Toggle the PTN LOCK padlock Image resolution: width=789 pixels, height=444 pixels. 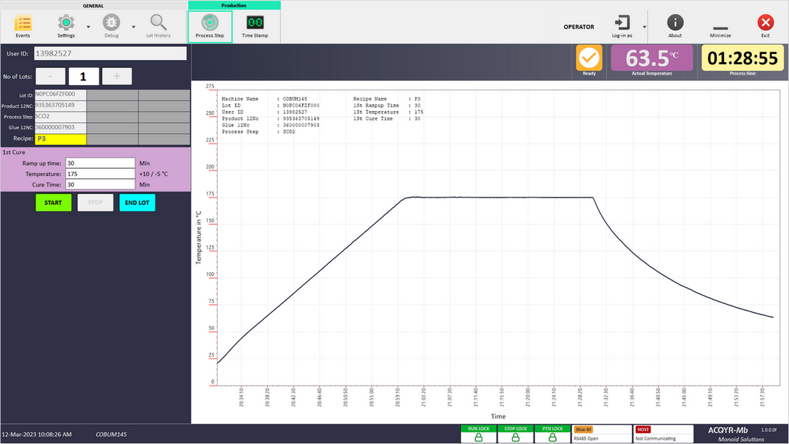(551, 437)
